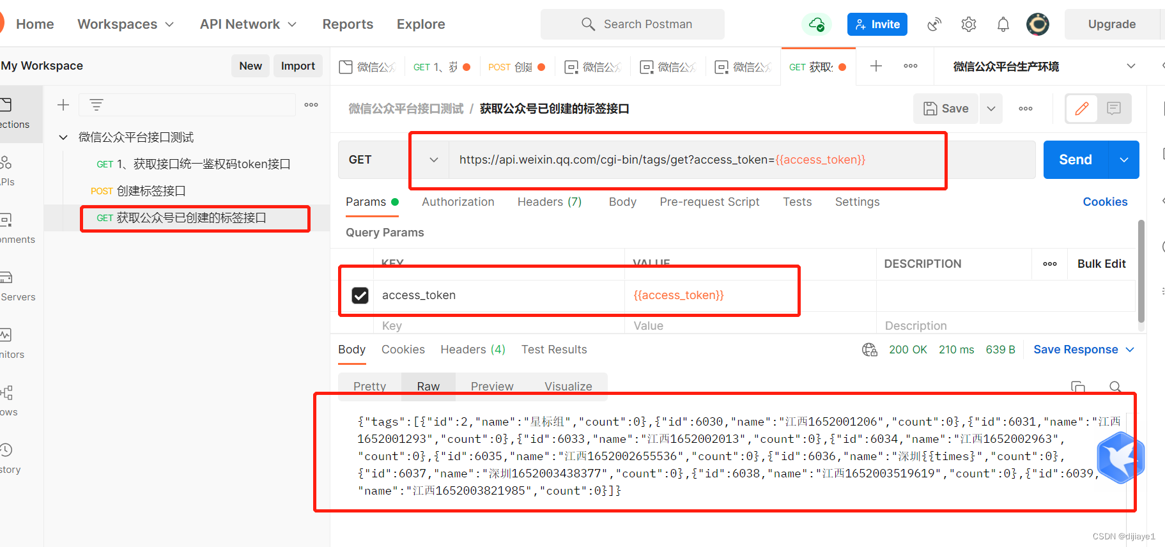Open the request Settings tab
Screen dimensions: 1165x547
(858, 202)
